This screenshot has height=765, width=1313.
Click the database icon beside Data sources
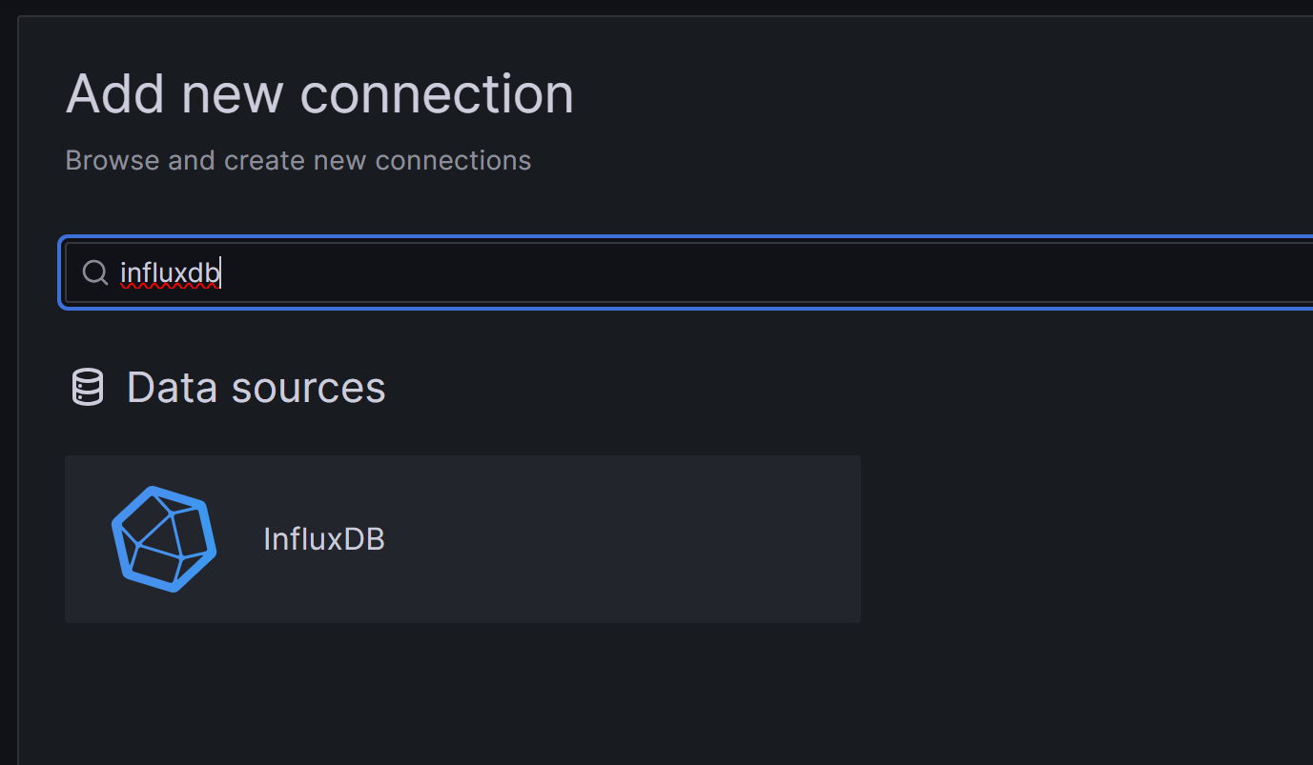click(88, 388)
